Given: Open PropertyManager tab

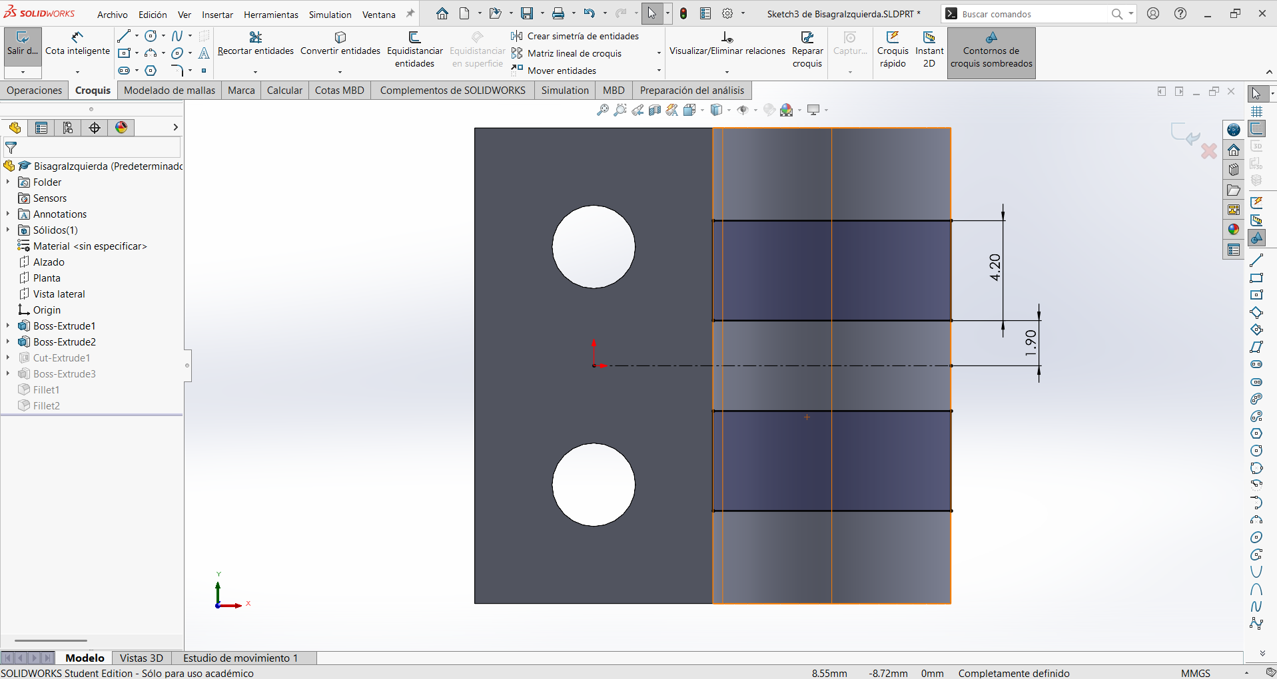Looking at the screenshot, I should (41, 128).
